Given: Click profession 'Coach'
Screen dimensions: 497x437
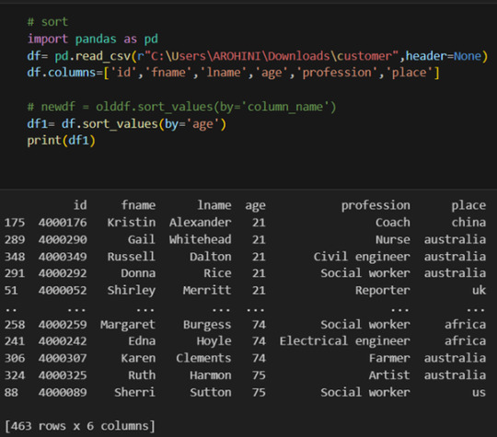Looking at the screenshot, I should pos(393,223).
